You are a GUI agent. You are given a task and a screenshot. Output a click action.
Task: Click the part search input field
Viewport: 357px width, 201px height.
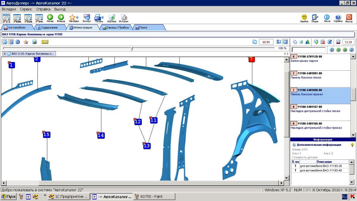tap(309, 50)
